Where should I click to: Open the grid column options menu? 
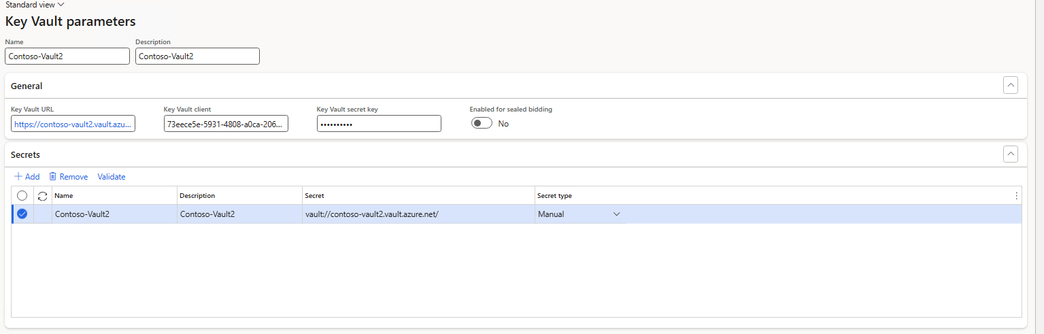[x=1016, y=196]
